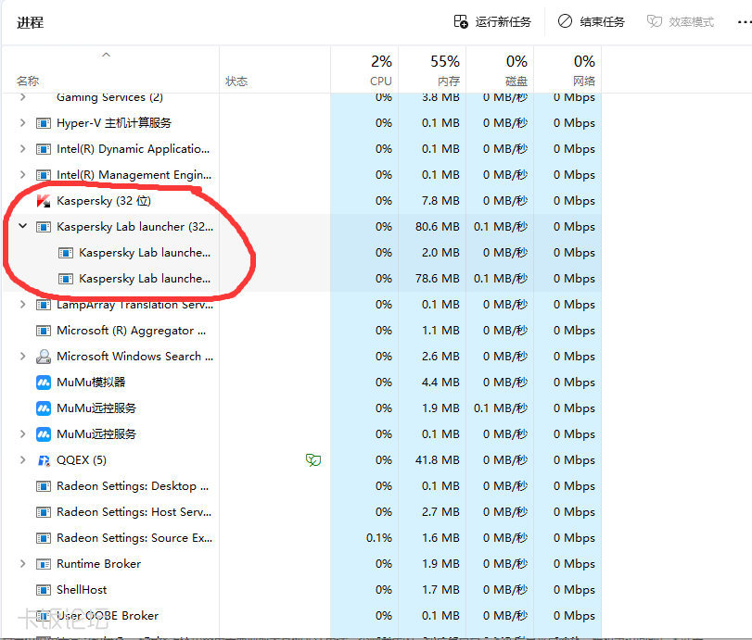Click the Microsoft (R) Aggregator row icon

(x=44, y=331)
